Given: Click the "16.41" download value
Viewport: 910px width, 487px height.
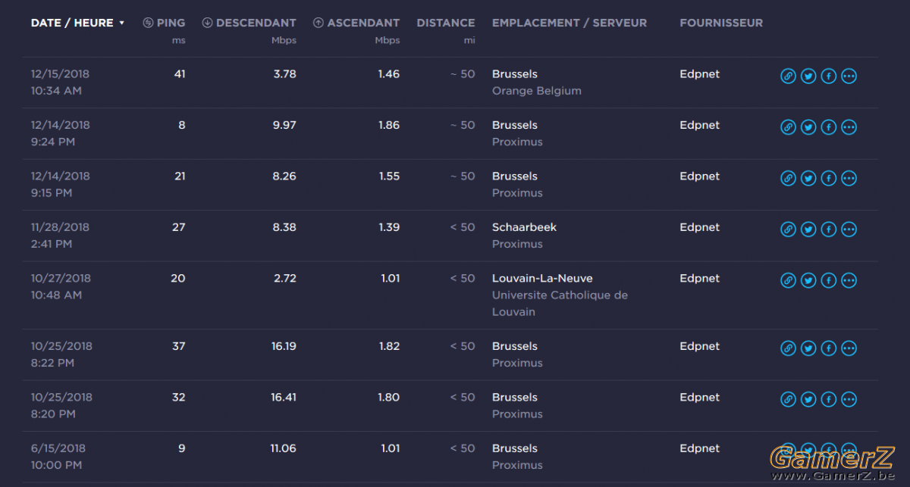Looking at the screenshot, I should click(284, 397).
